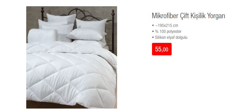Click the bullet dot before % 100 polyester
The height and width of the screenshot is (111, 234).
tap(153, 31)
